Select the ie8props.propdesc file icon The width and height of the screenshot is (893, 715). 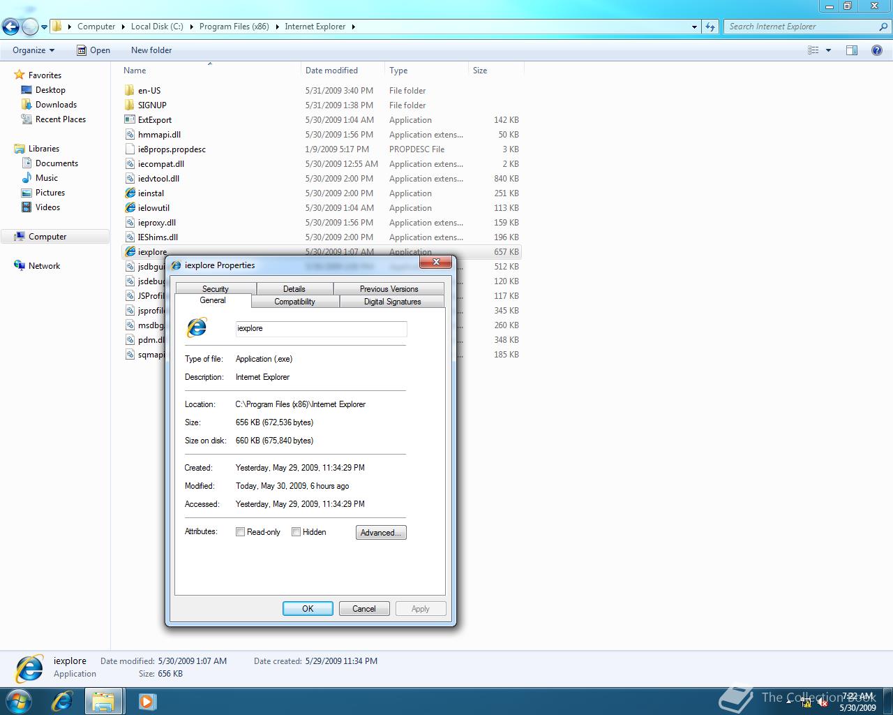(130, 149)
